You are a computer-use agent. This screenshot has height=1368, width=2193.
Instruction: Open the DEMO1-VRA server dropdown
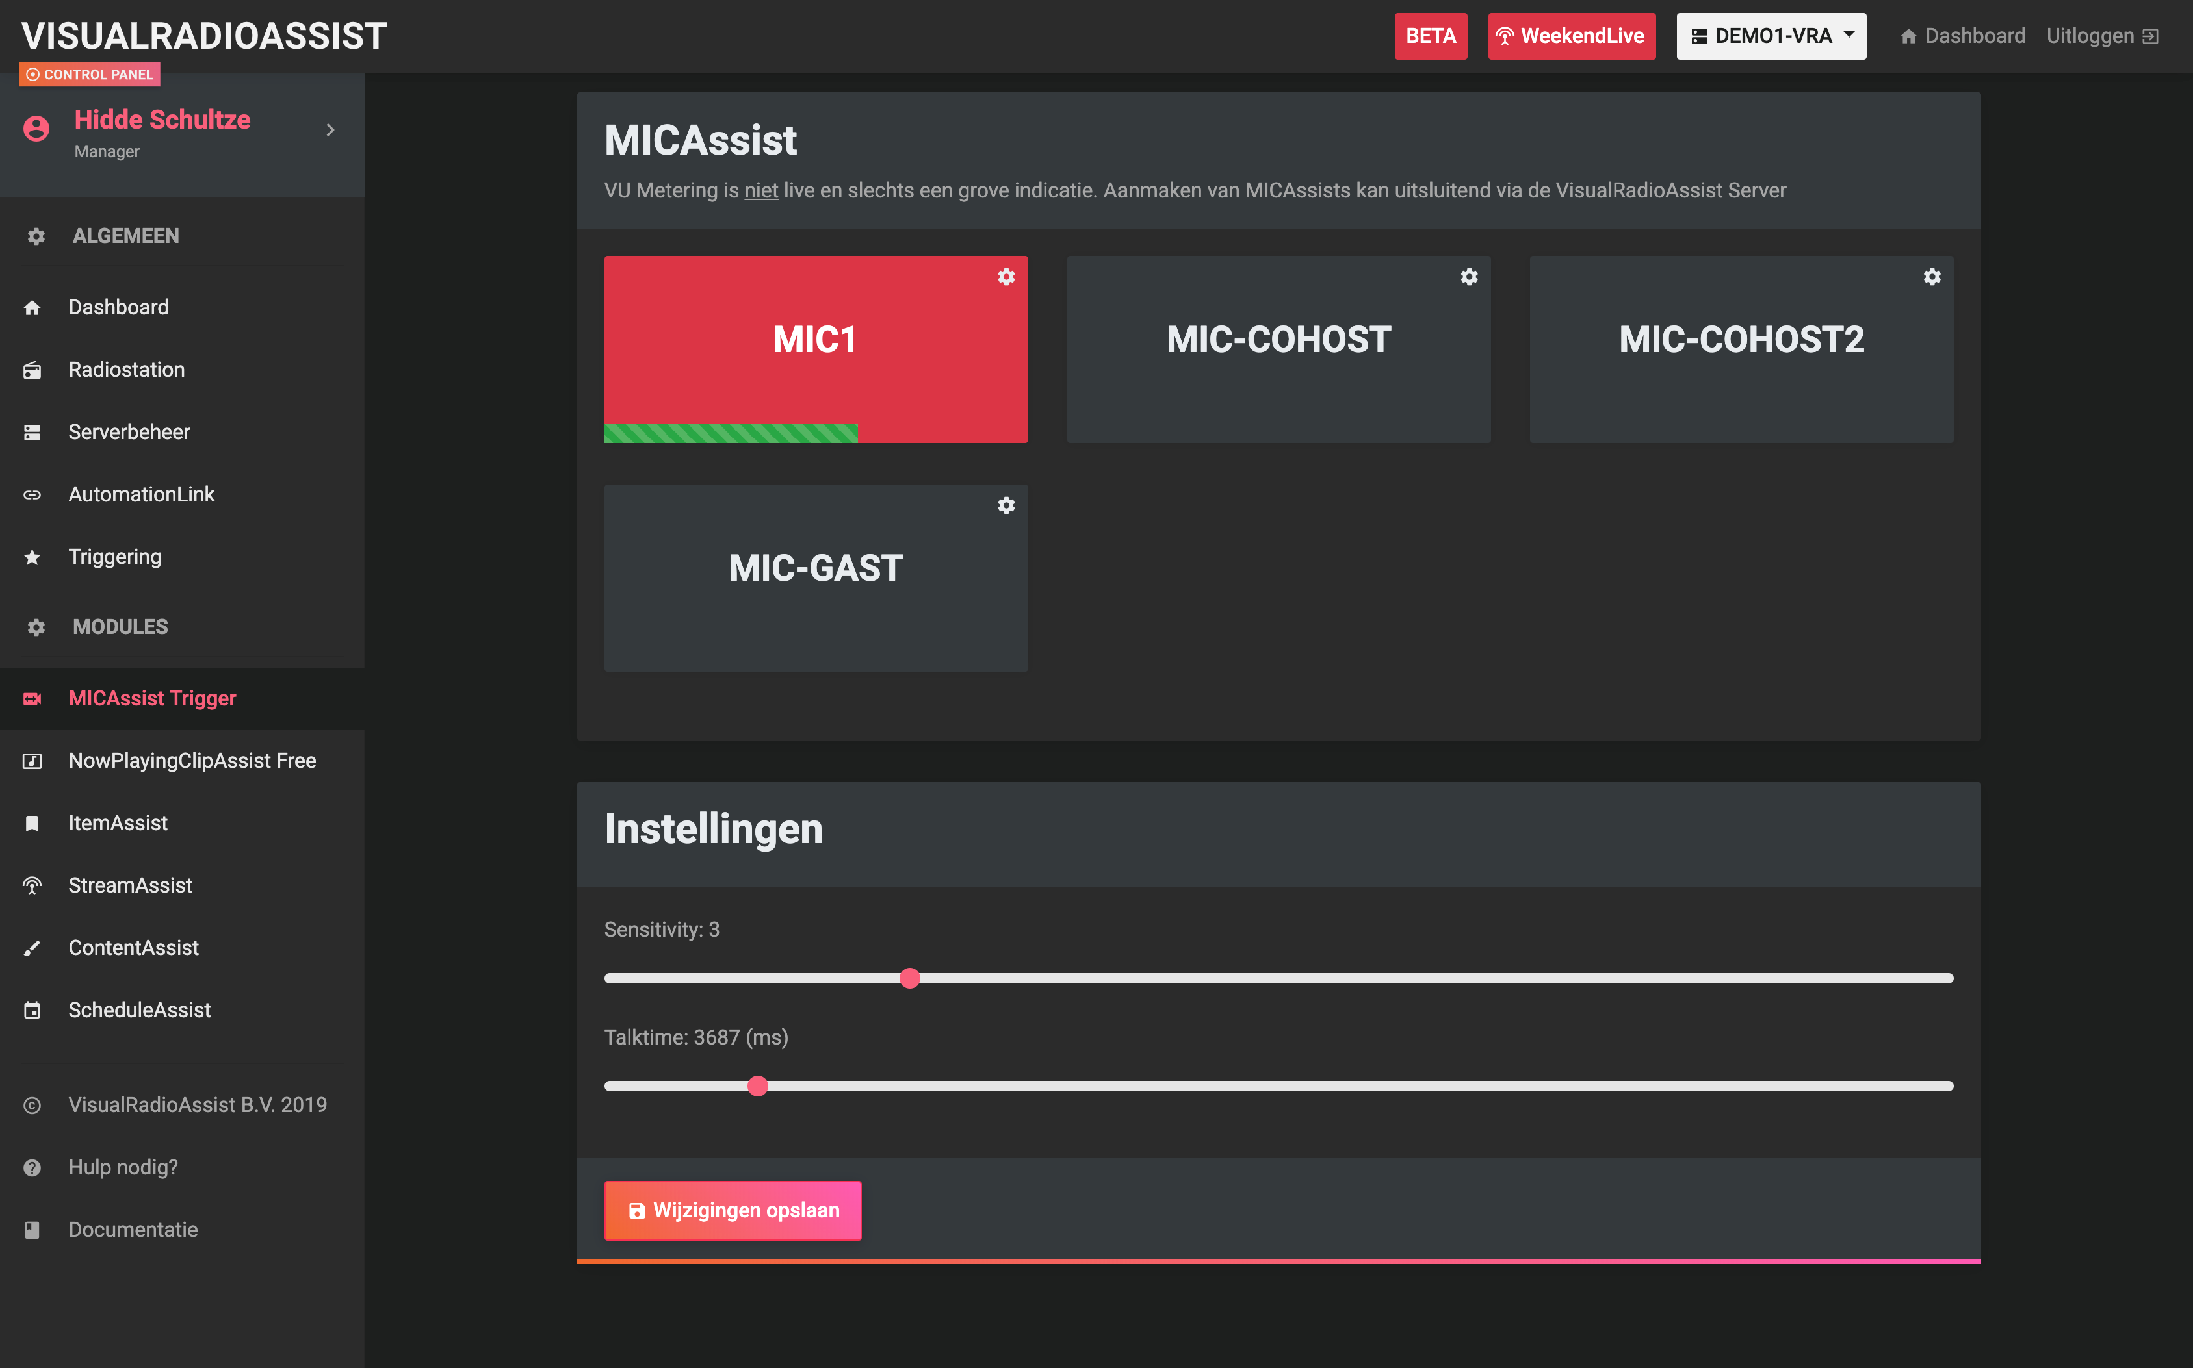click(1771, 36)
